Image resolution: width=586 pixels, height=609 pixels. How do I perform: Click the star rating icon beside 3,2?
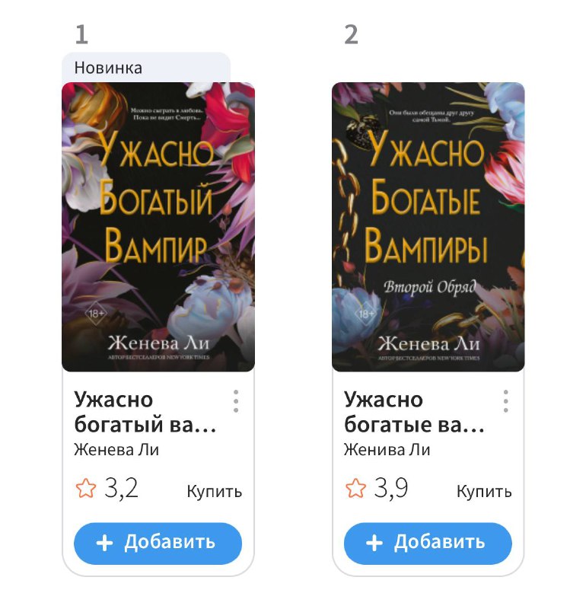(85, 488)
